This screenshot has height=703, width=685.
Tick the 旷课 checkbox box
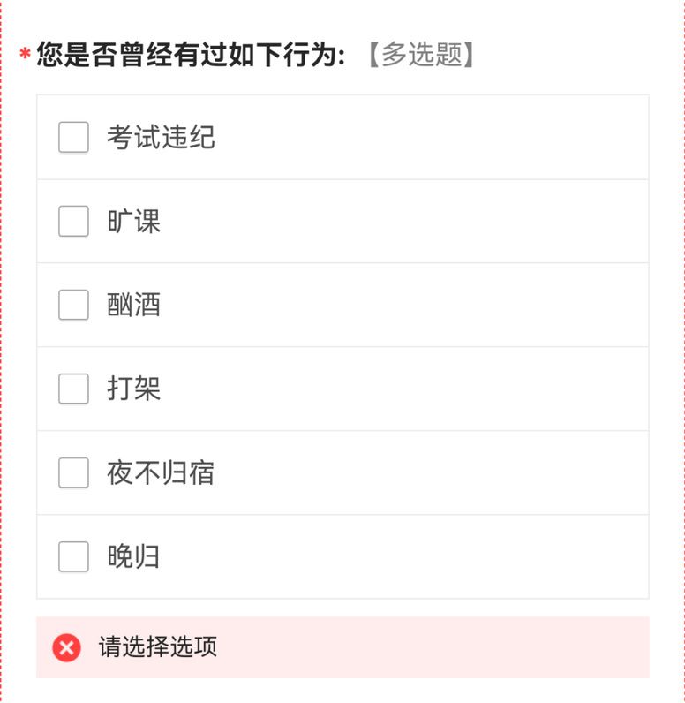pyautogui.click(x=73, y=221)
